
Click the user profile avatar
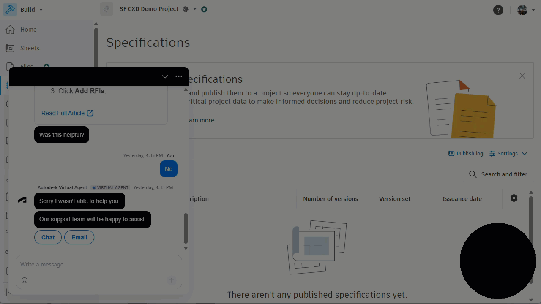[x=522, y=10]
